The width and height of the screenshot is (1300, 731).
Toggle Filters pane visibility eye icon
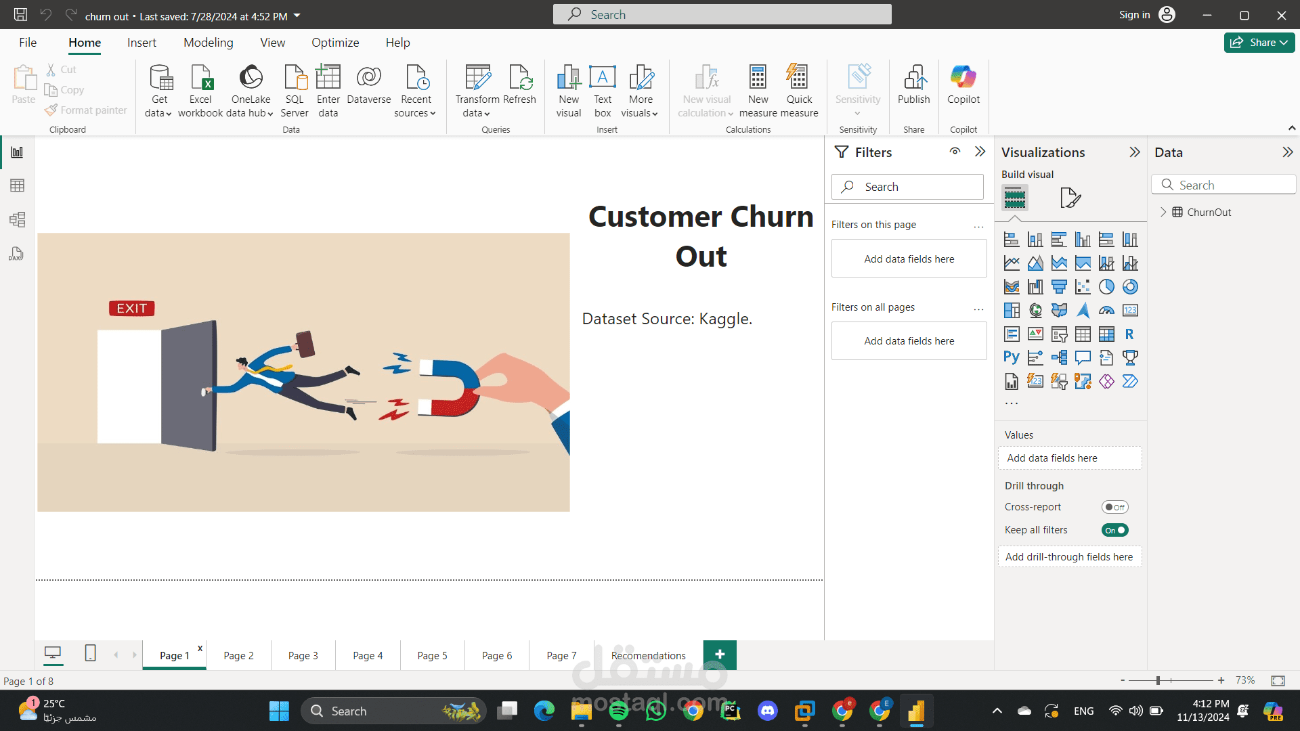pyautogui.click(x=955, y=152)
